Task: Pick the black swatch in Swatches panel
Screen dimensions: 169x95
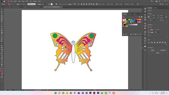Action: click(x=127, y=20)
